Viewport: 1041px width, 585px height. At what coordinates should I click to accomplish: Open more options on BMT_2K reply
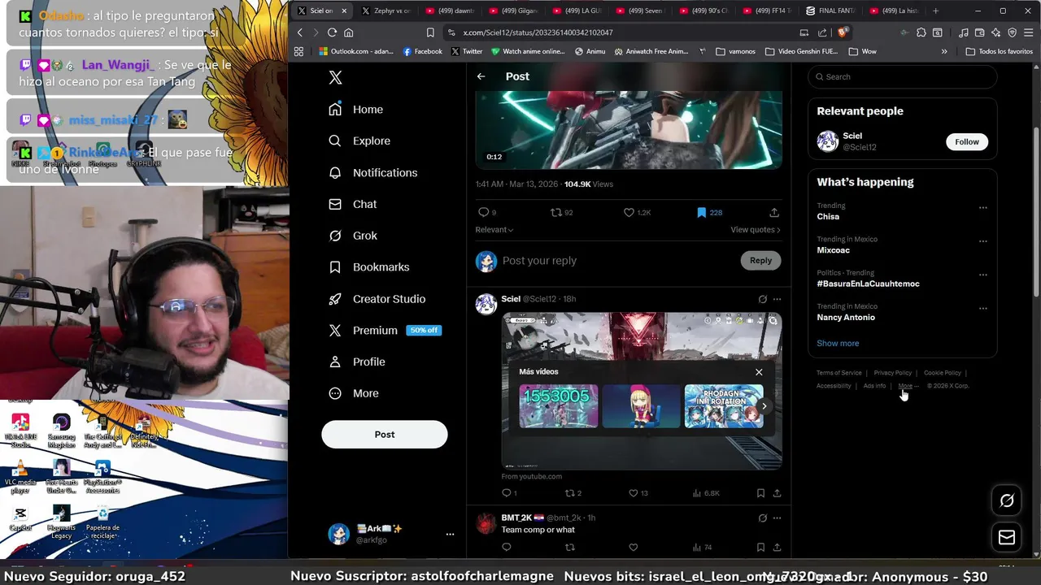(x=777, y=518)
